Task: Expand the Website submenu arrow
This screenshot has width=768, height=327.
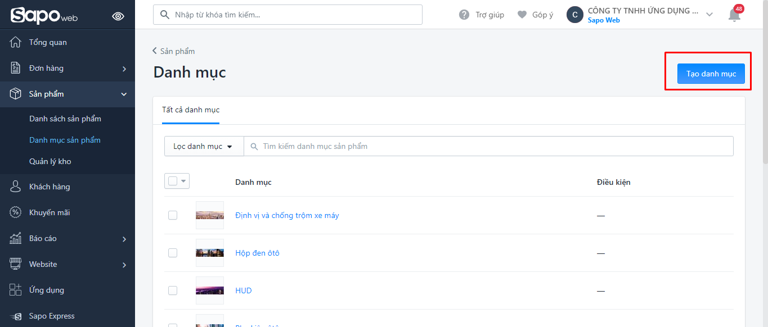Action: click(124, 265)
